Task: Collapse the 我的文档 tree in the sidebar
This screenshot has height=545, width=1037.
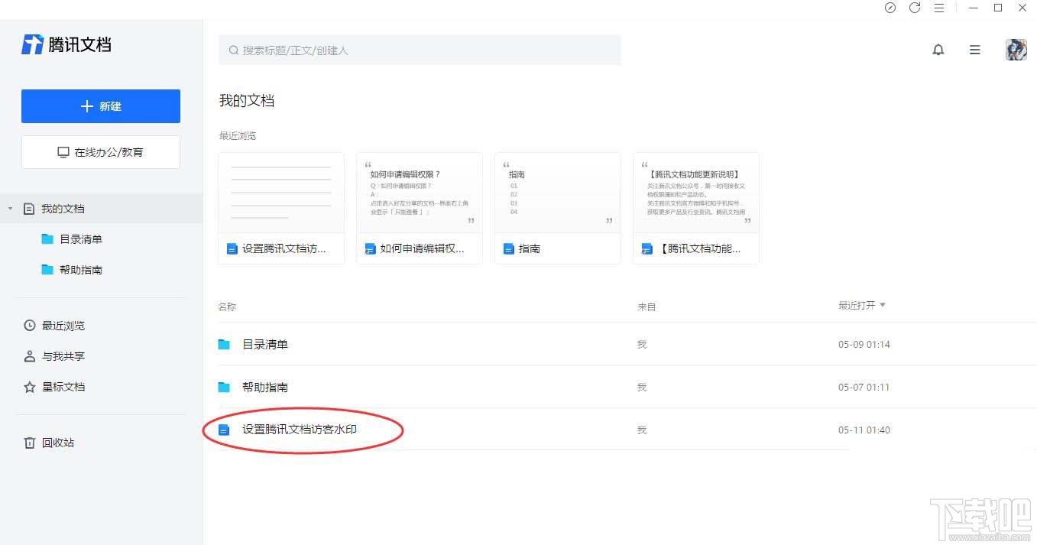Action: tap(10, 208)
